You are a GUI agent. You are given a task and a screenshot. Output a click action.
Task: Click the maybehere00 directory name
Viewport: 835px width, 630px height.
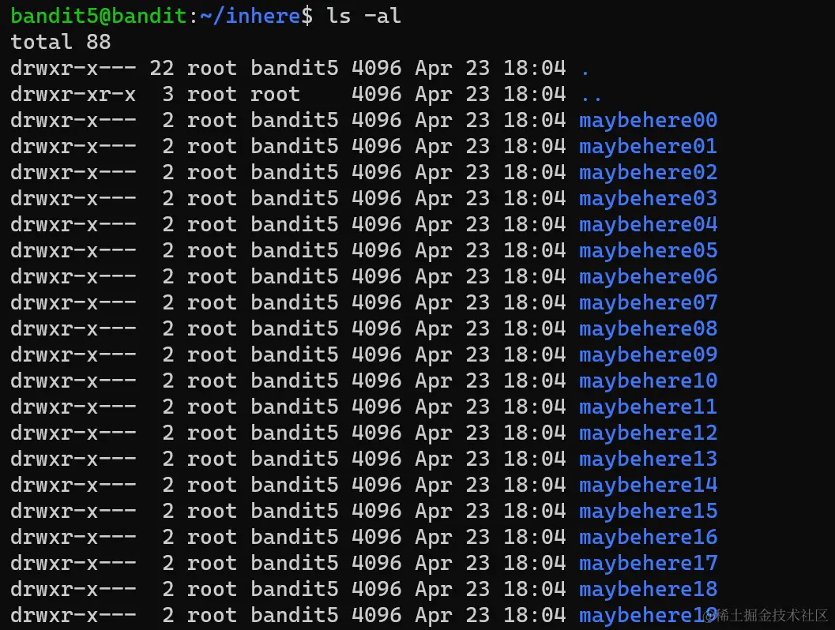pos(648,120)
